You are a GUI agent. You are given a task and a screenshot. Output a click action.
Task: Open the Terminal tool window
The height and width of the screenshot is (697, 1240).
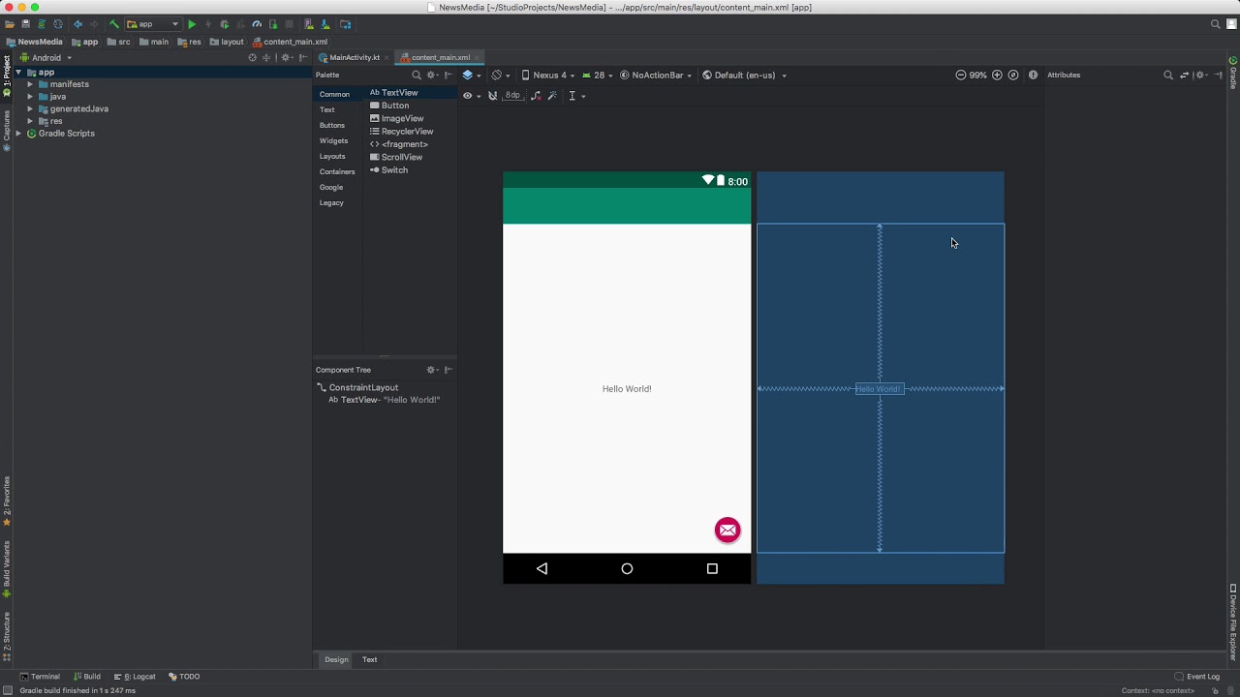coord(40,677)
